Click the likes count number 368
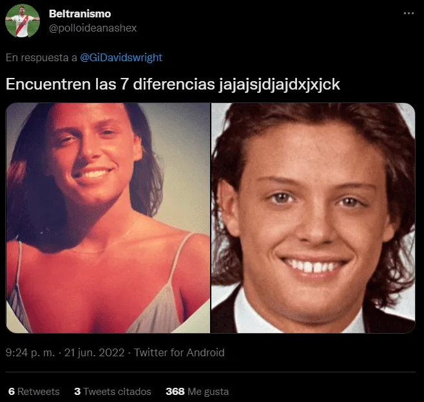 click(x=175, y=392)
